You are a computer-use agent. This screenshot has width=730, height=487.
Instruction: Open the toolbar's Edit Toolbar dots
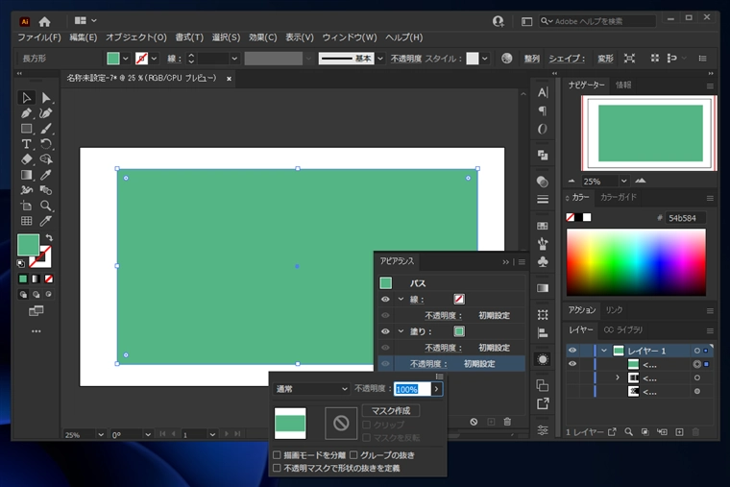[x=36, y=331]
